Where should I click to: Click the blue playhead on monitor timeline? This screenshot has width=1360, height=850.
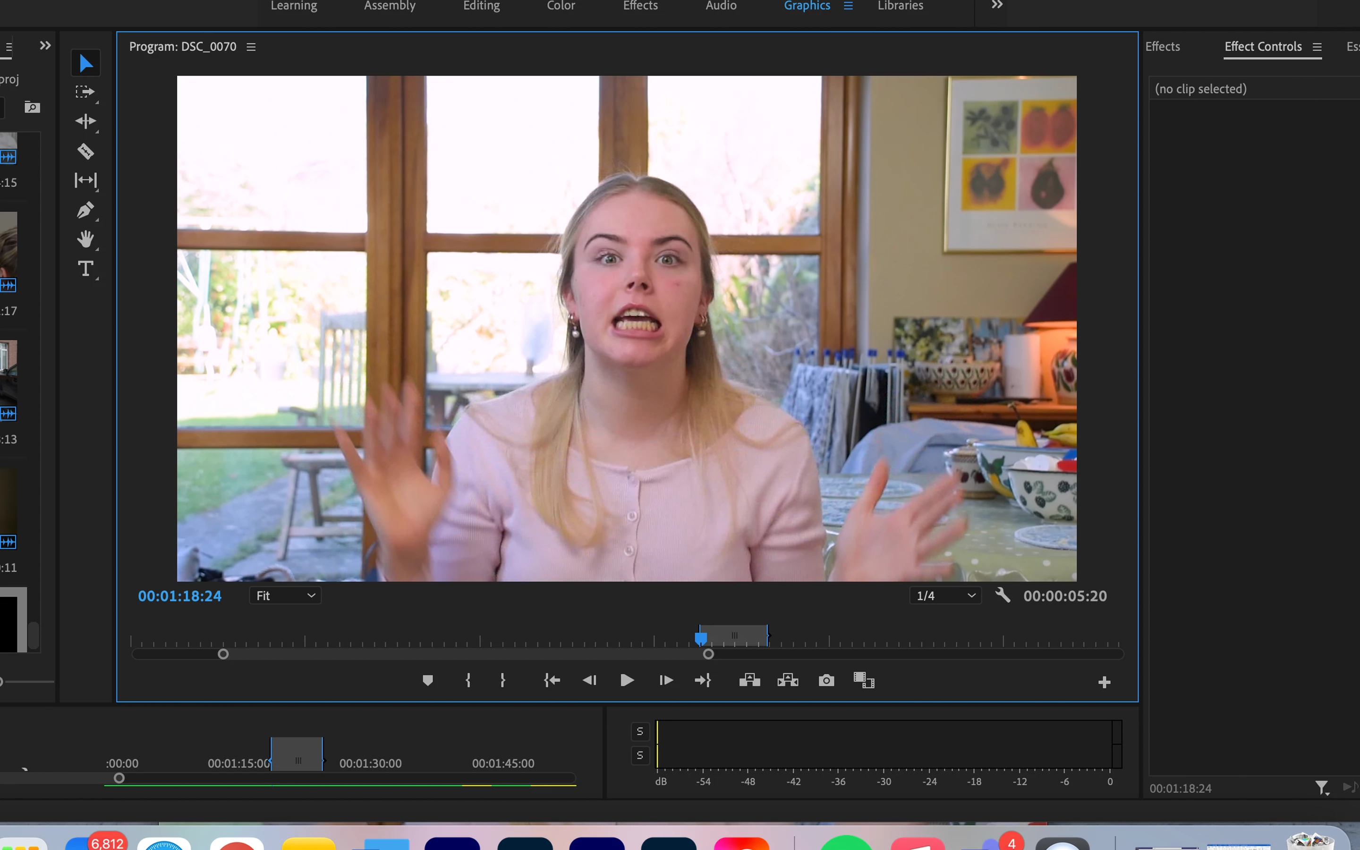(x=701, y=638)
